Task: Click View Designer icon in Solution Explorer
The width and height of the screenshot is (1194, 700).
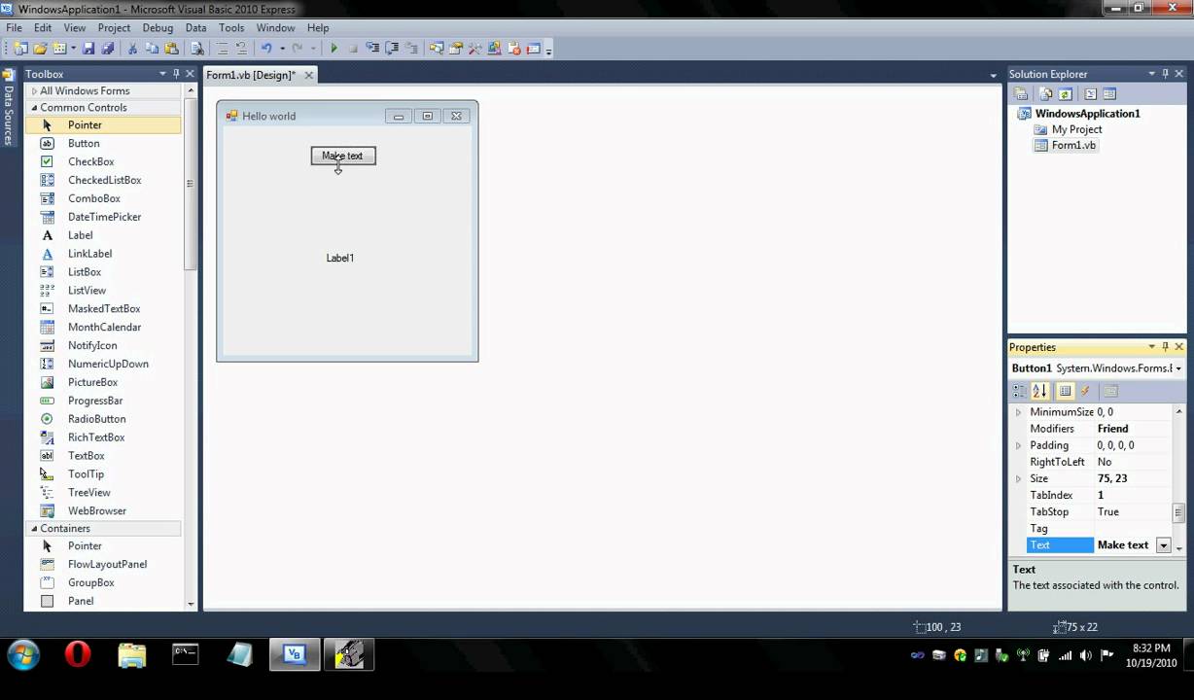Action: 1109,94
